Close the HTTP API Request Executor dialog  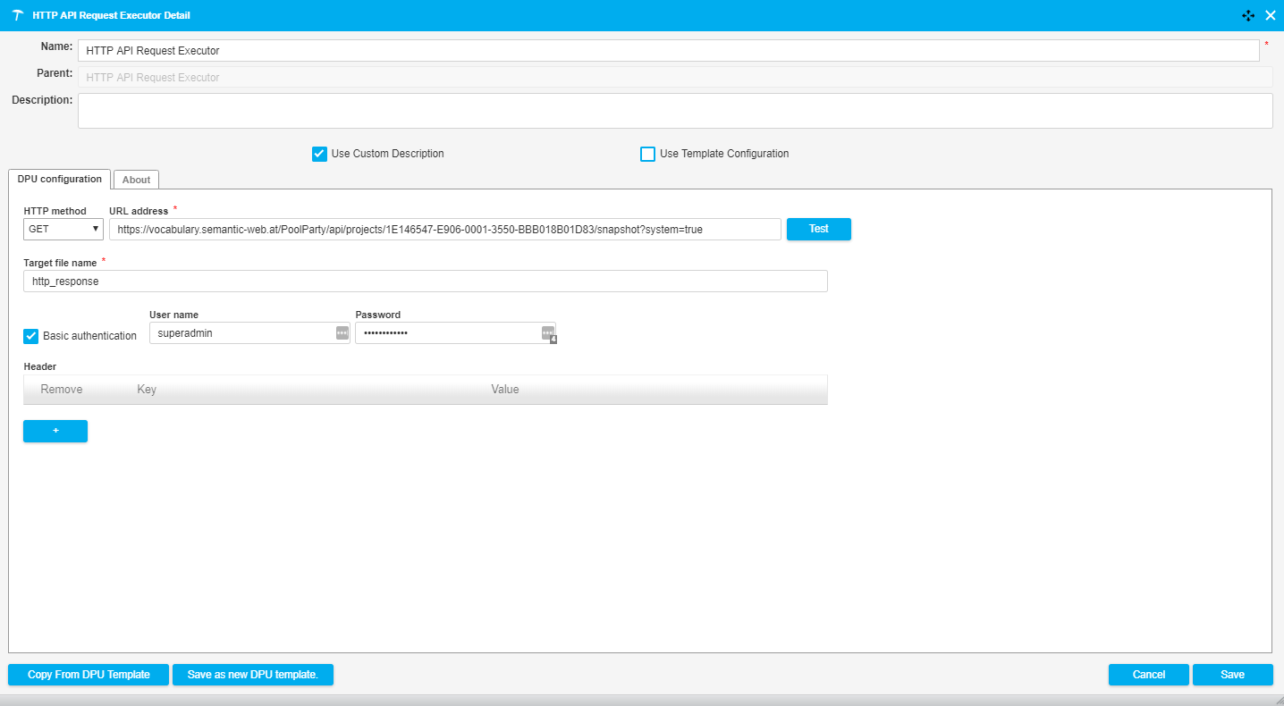[1270, 15]
